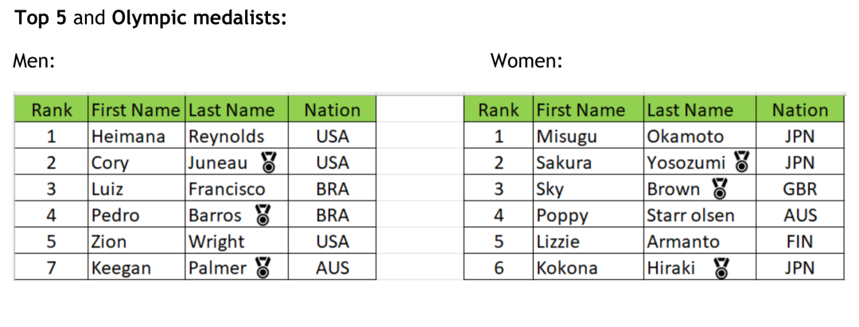Click the Heimana first name cell
Image resolution: width=859 pixels, height=327 pixels.
point(137,136)
